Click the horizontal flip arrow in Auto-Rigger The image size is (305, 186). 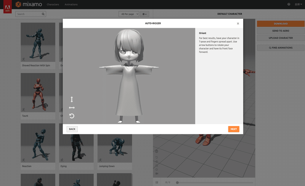click(x=72, y=108)
